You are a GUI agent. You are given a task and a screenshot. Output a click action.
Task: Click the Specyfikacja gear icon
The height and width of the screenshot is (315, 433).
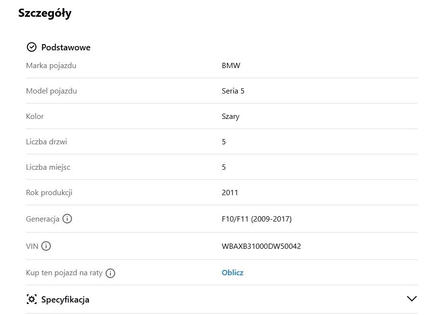point(32,299)
